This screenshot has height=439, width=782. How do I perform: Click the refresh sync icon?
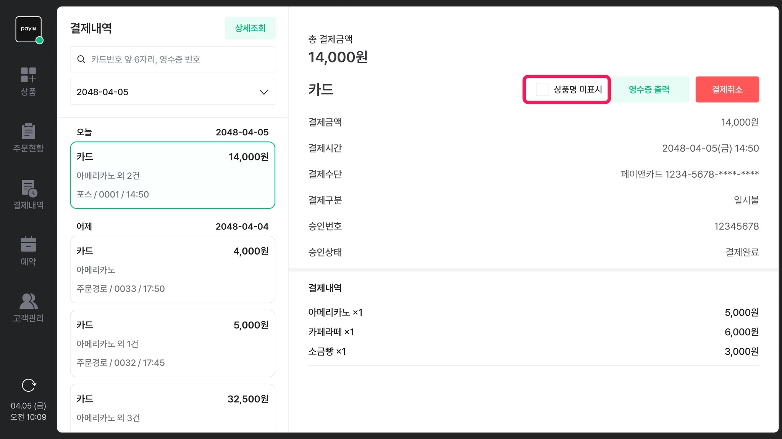click(x=29, y=385)
